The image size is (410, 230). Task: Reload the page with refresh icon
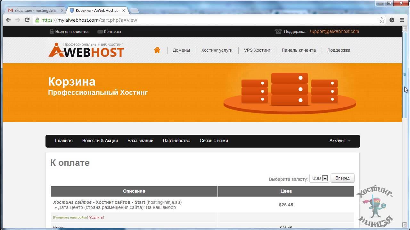coord(27,20)
